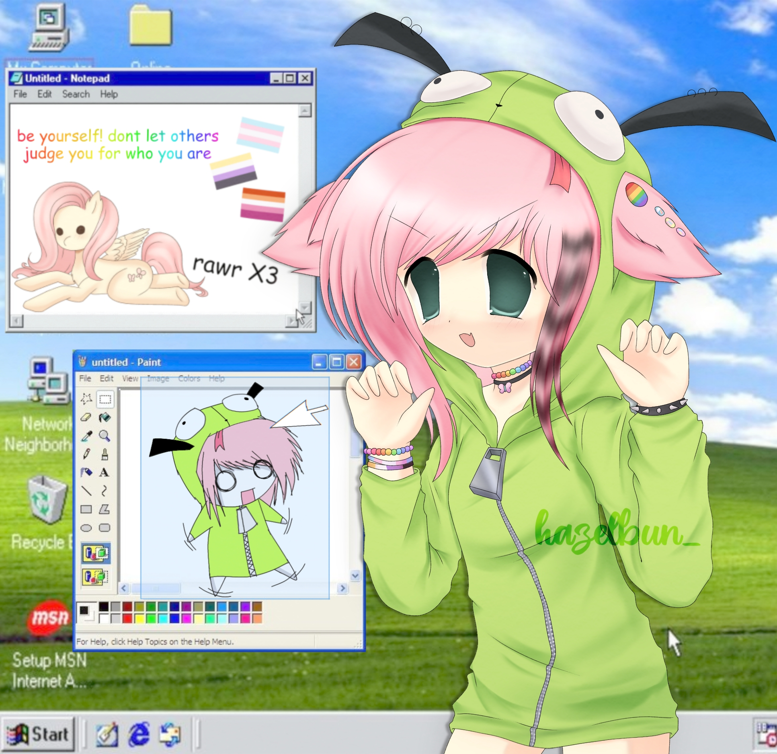Image resolution: width=777 pixels, height=754 pixels.
Task: Pick the cyan swatch in Paint's palette
Action: click(x=163, y=618)
